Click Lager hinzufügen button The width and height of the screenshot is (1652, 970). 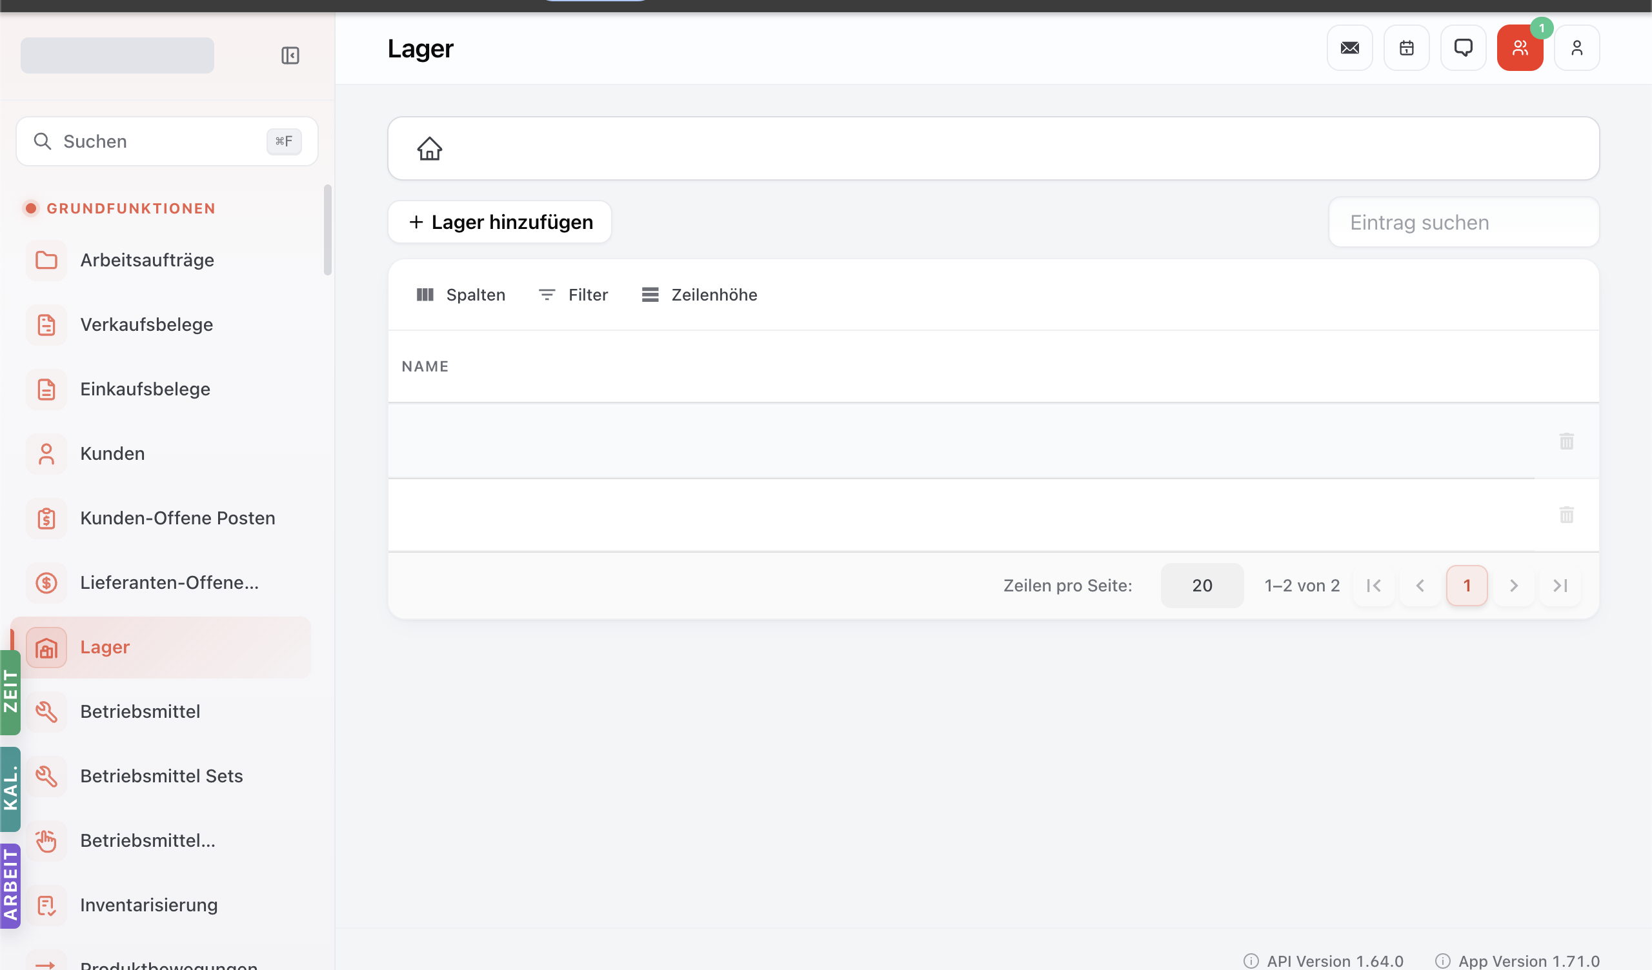tap(499, 222)
